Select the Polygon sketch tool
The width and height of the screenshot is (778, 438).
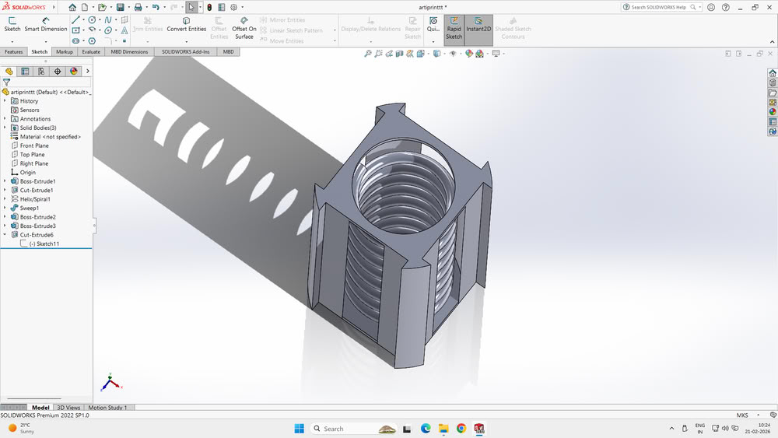click(92, 40)
